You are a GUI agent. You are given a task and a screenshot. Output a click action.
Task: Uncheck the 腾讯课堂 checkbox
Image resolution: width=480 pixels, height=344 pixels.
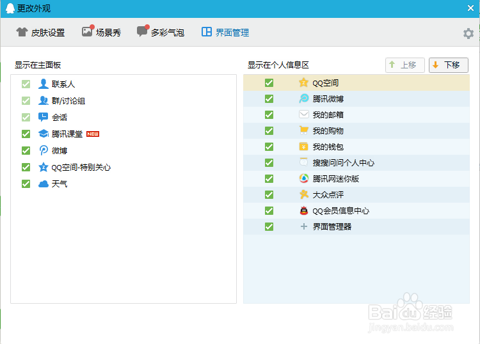click(x=26, y=134)
